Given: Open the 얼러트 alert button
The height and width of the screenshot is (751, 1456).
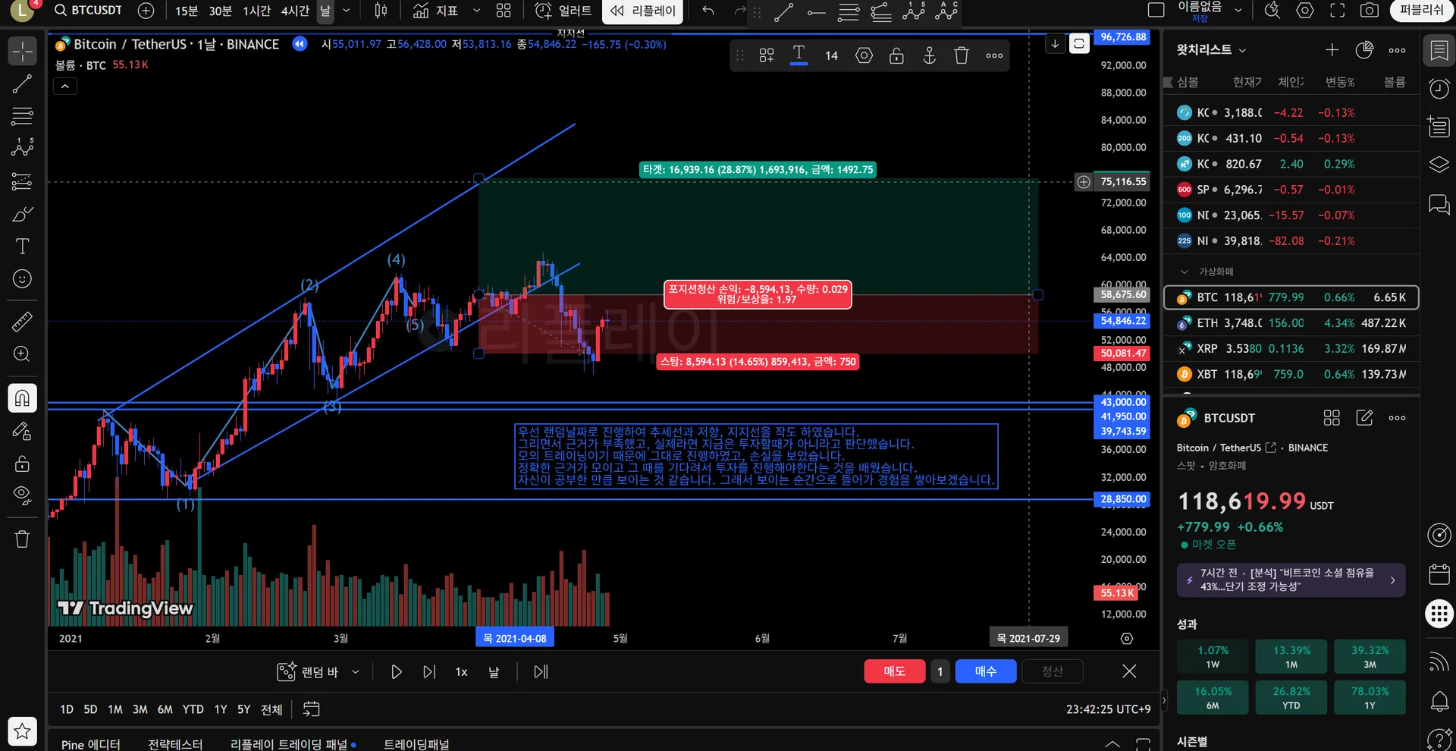Looking at the screenshot, I should point(563,11).
